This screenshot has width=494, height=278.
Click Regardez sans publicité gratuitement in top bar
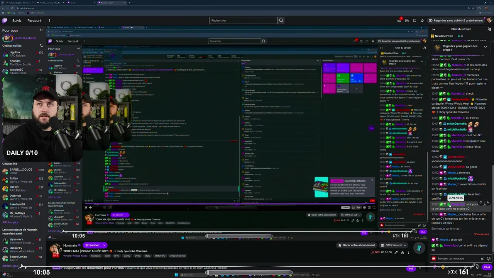(455, 20)
